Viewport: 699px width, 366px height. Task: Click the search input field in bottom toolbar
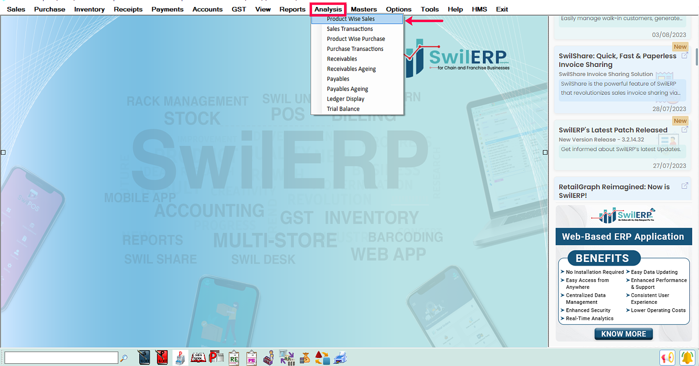[61, 358]
